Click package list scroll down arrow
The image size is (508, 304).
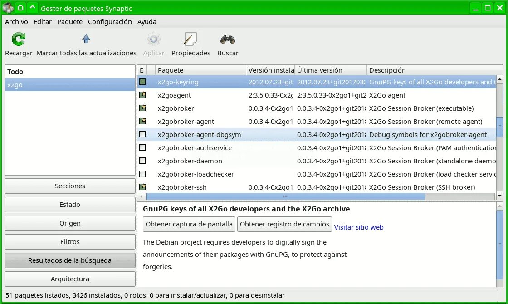point(499,196)
